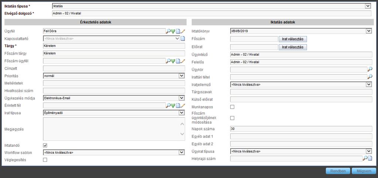Screen dimensions: 378x178
Task: Open the Ügykör lookup magnifier
Action: (x=370, y=70)
